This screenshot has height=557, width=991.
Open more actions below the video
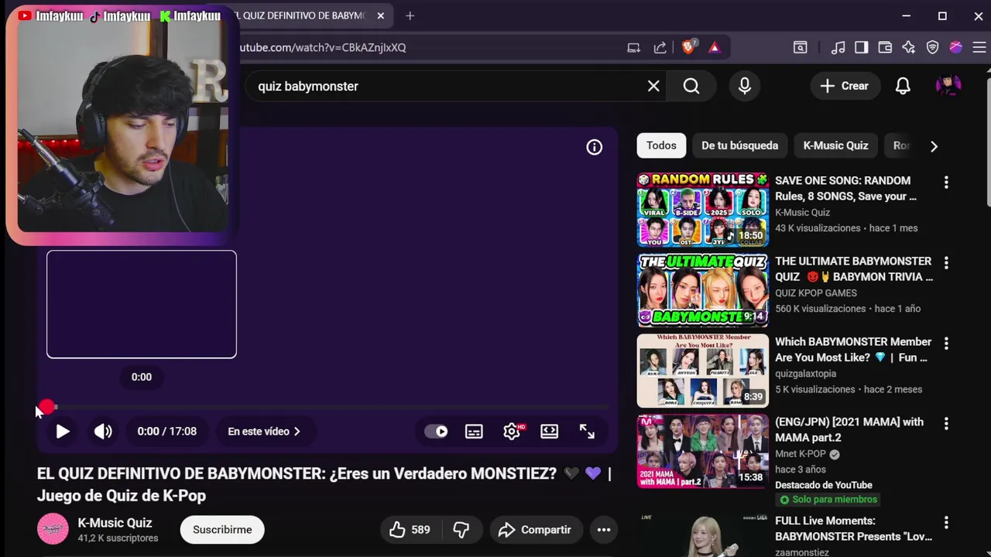coord(604,530)
